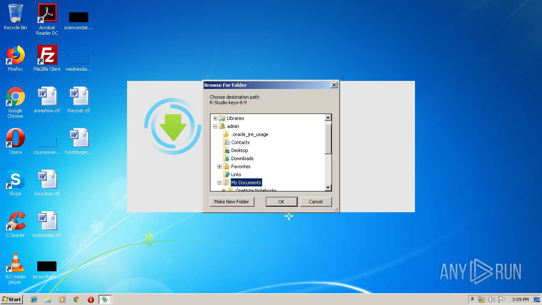The width and height of the screenshot is (542, 305).
Task: Select Favorites folder in tree
Action: coord(241,166)
